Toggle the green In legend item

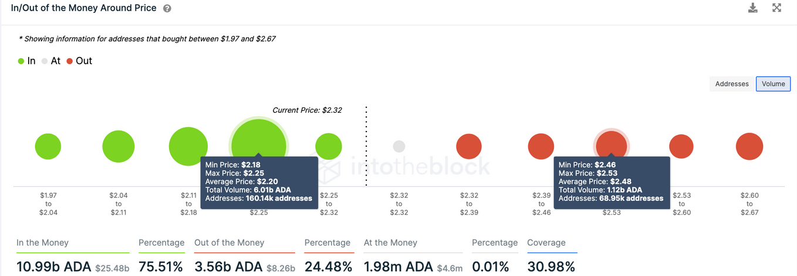[26, 61]
